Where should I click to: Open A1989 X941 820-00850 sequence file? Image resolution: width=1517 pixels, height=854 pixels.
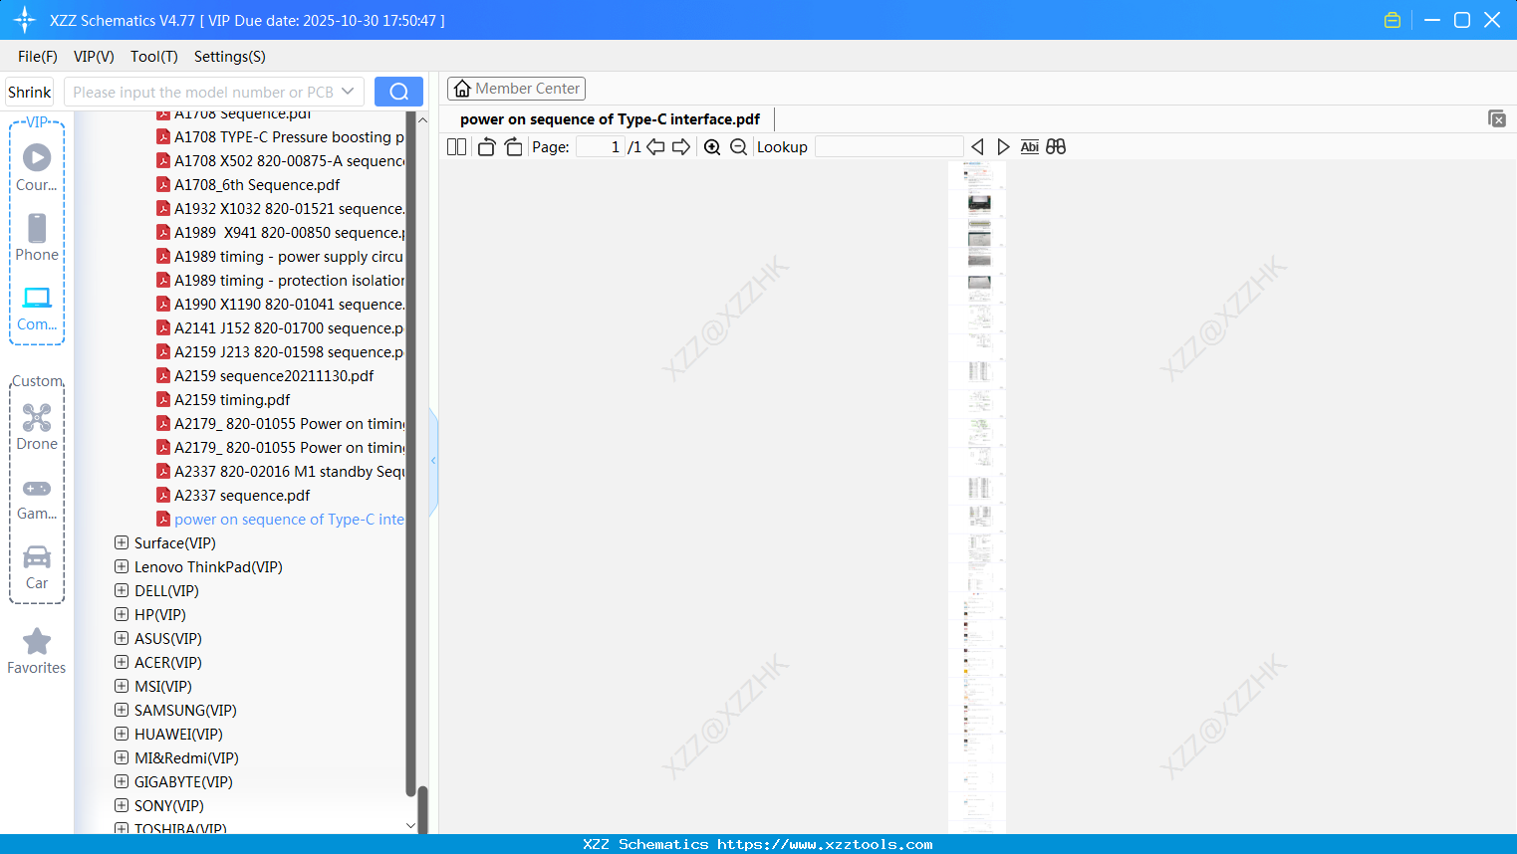point(281,232)
